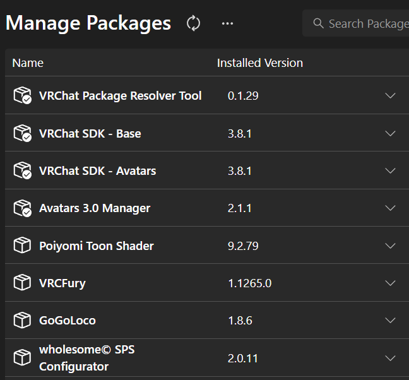The width and height of the screenshot is (409, 380).
Task: Expand the Avatars 3.0 Manager version chevron
Action: (390, 208)
